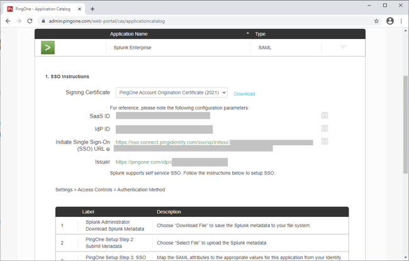The image size is (409, 261).
Task: Copy the Initiate SSO URL with copy icon
Action: coord(325,142)
